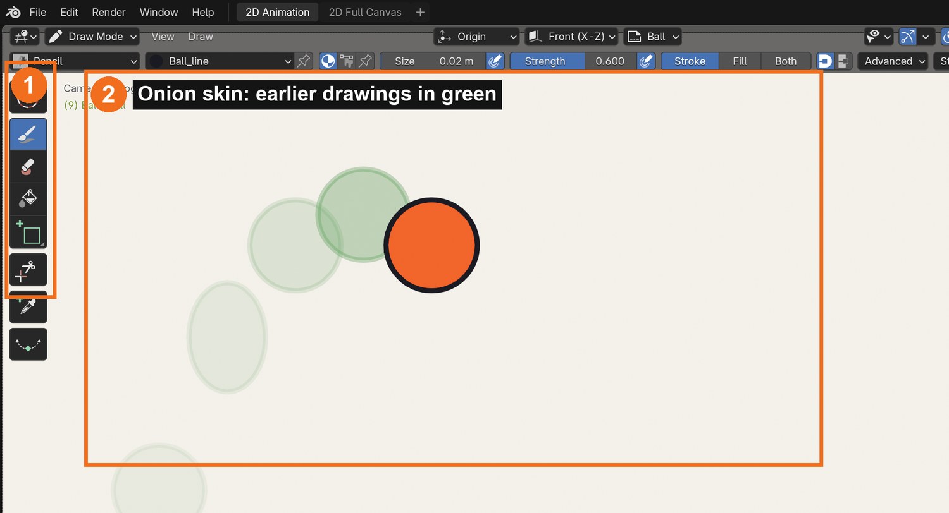Image resolution: width=949 pixels, height=513 pixels.
Task: Toggle the show gizmo button
Action: pyautogui.click(x=908, y=37)
